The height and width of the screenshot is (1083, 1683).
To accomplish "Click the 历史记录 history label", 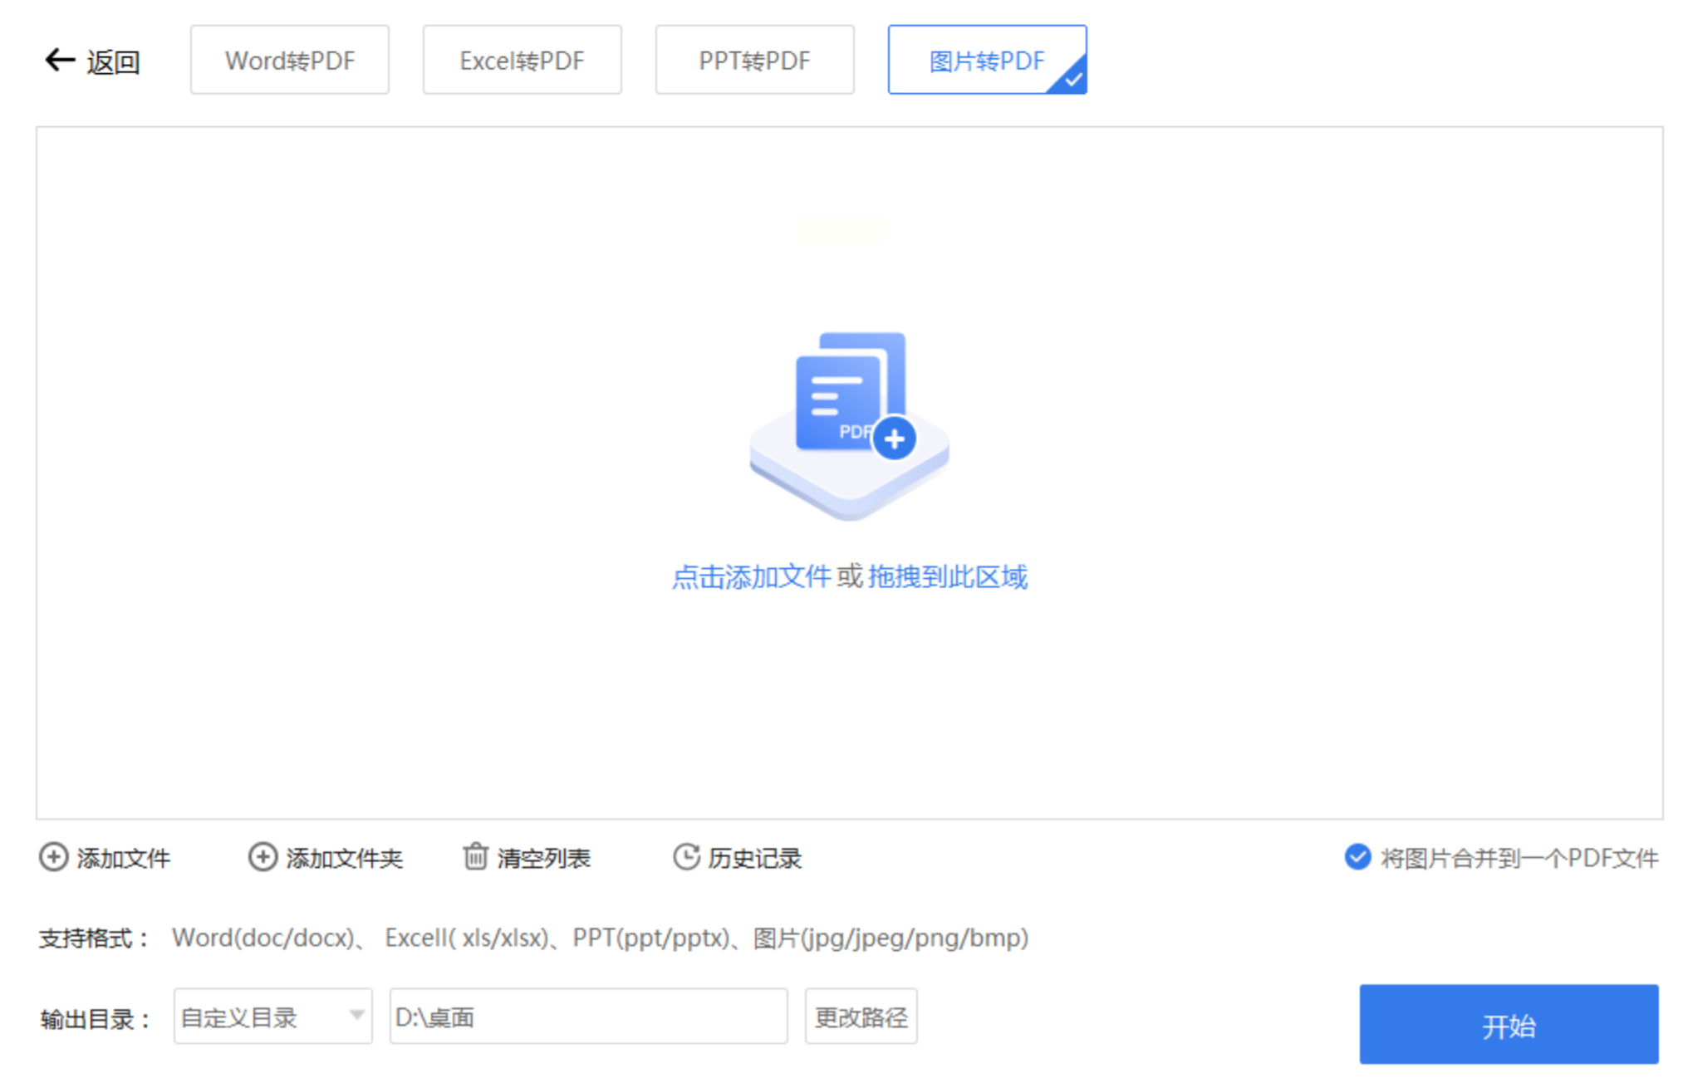I will click(x=754, y=858).
